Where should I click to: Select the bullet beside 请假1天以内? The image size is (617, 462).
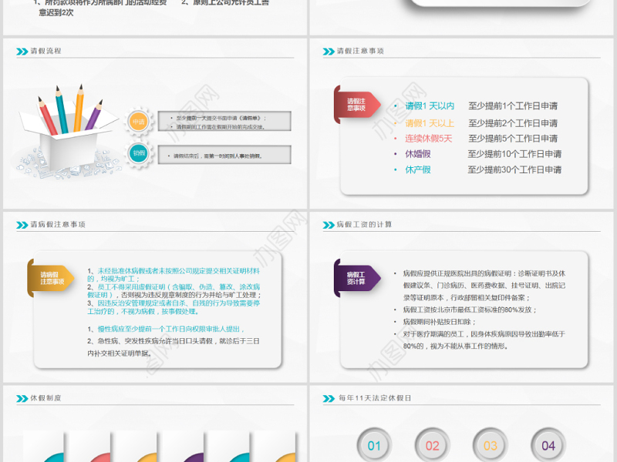pos(396,105)
